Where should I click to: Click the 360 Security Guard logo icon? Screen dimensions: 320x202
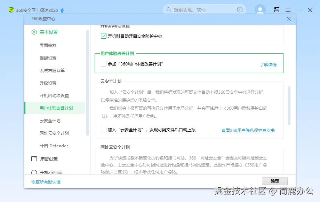point(11,10)
